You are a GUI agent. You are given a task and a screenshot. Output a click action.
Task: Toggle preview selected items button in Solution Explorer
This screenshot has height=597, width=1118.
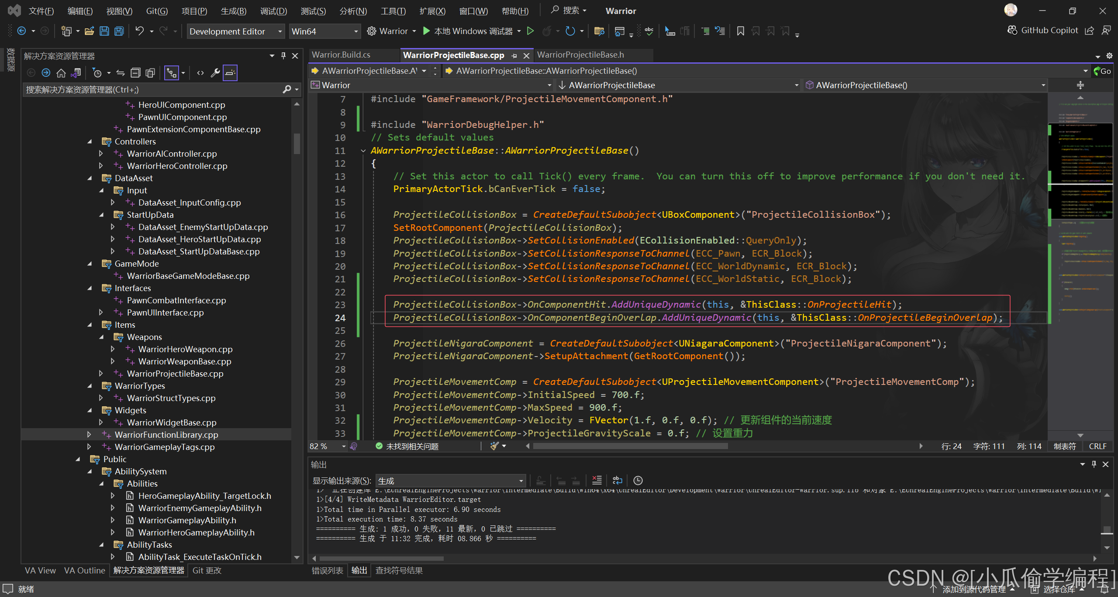pos(230,73)
